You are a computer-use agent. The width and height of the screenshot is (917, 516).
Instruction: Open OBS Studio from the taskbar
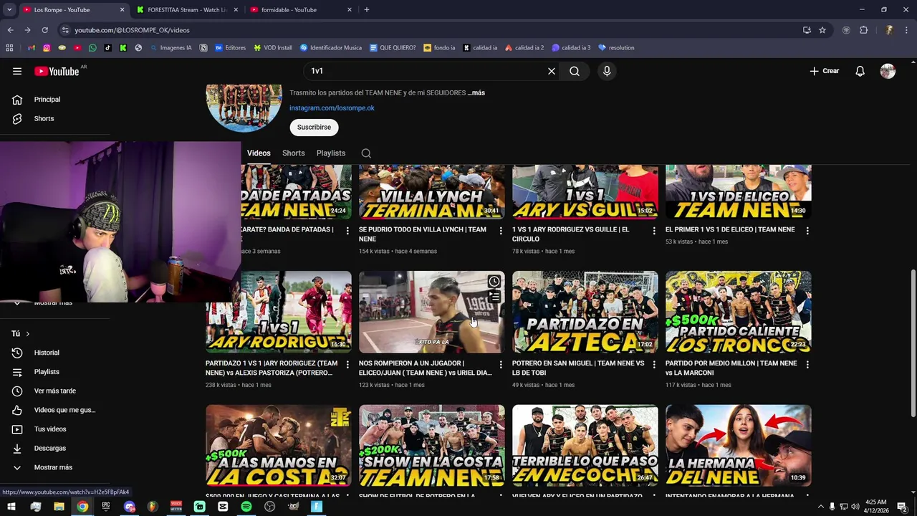click(x=269, y=507)
